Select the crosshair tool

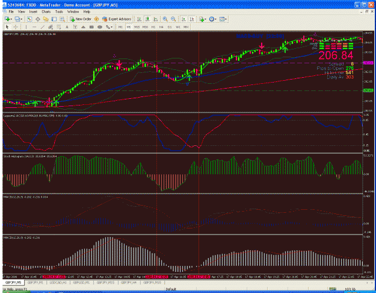click(x=16, y=27)
